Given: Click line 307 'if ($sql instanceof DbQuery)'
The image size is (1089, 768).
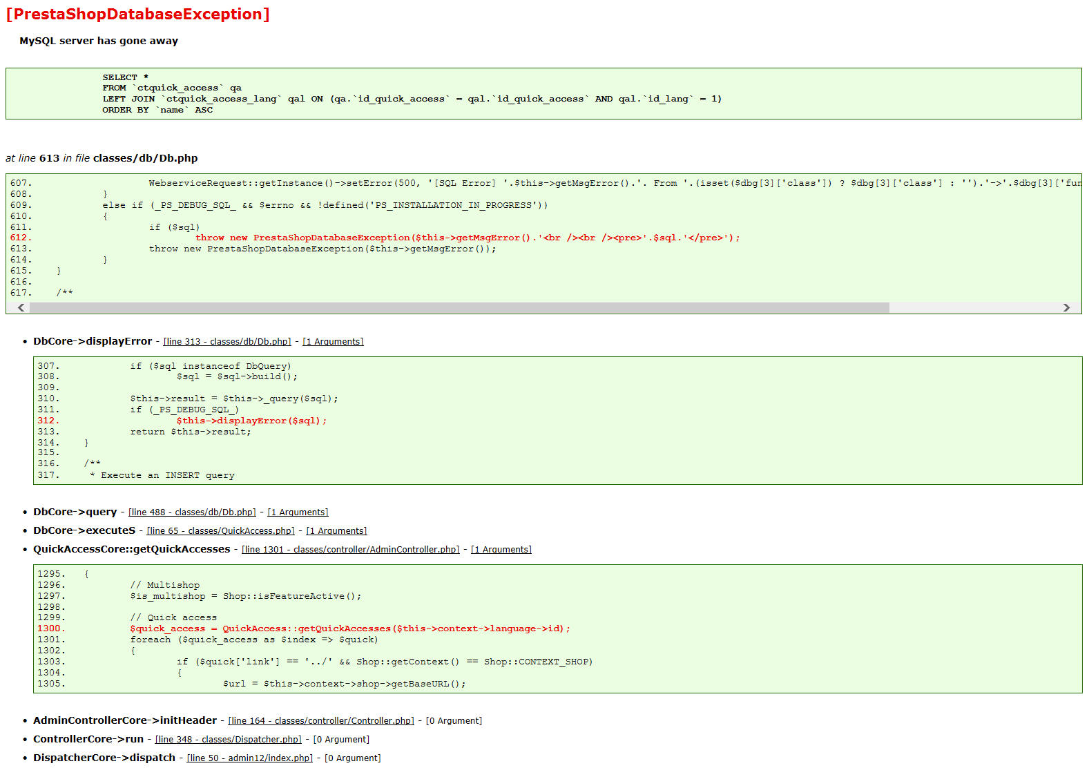Looking at the screenshot, I should point(211,366).
